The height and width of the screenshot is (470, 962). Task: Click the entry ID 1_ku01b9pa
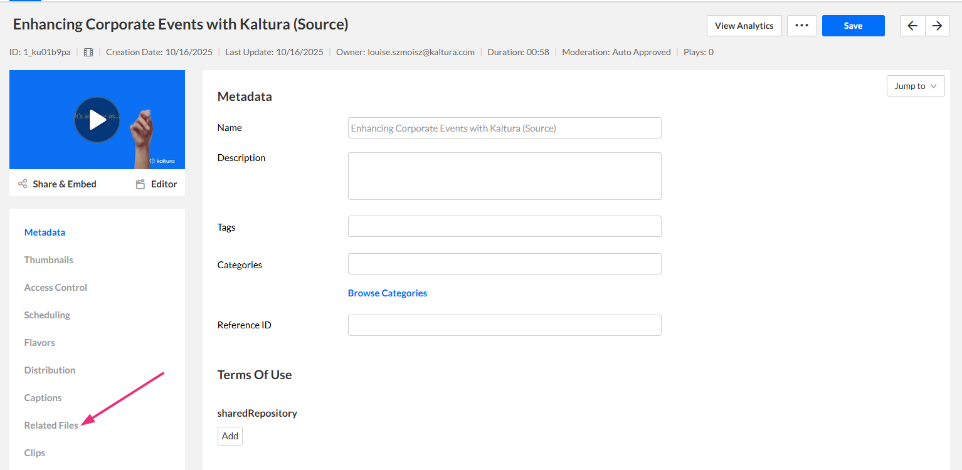coord(40,53)
